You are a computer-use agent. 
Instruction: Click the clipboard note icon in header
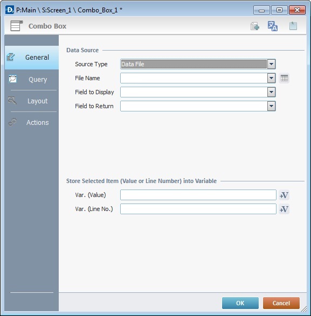(x=293, y=26)
